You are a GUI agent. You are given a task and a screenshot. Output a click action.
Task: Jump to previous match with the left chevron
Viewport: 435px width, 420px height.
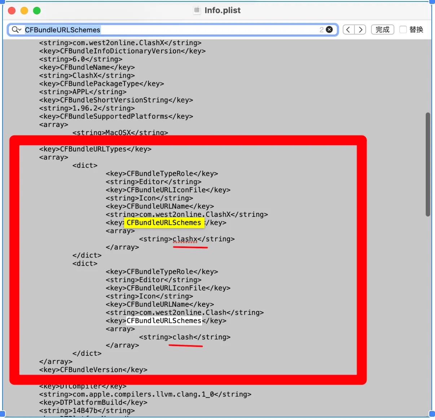(348, 30)
